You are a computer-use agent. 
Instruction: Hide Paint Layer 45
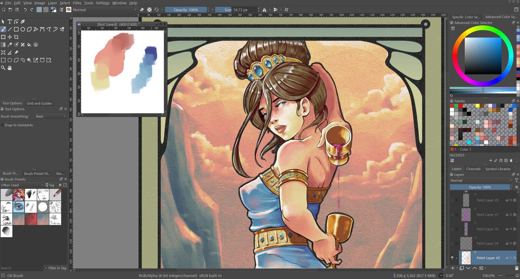tap(452, 258)
